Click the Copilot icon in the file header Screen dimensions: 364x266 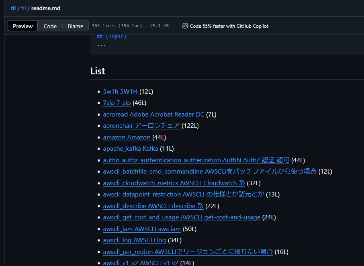click(185, 26)
